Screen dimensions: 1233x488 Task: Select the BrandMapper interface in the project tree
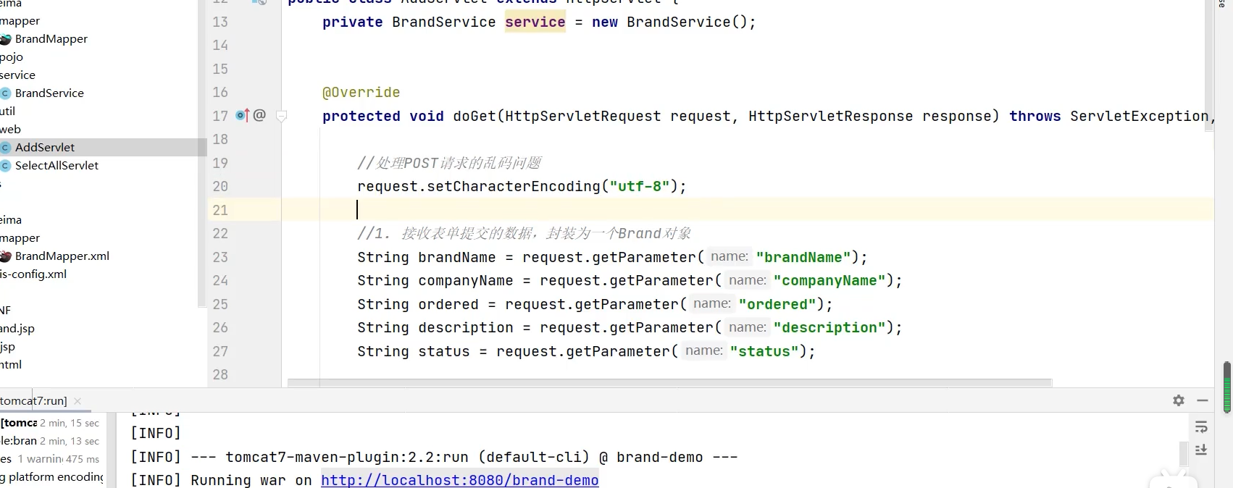(x=51, y=38)
